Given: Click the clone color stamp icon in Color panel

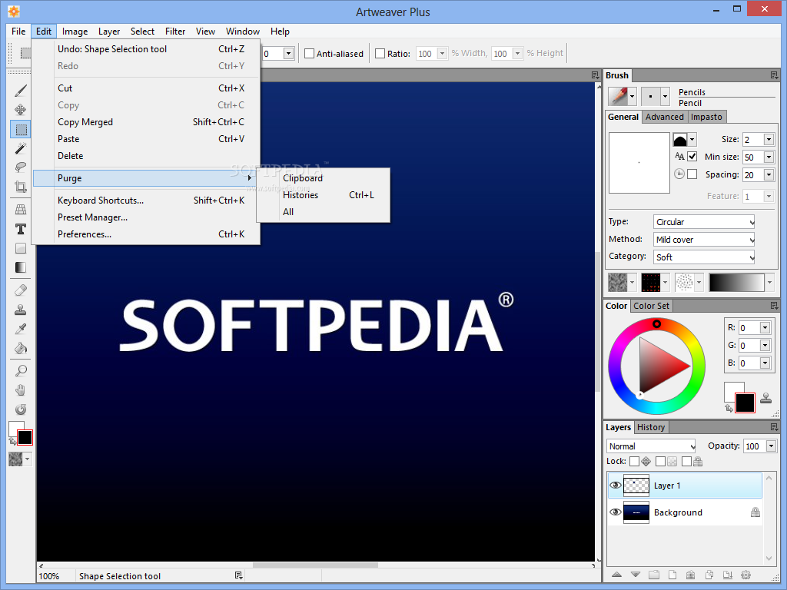Looking at the screenshot, I should tap(766, 399).
